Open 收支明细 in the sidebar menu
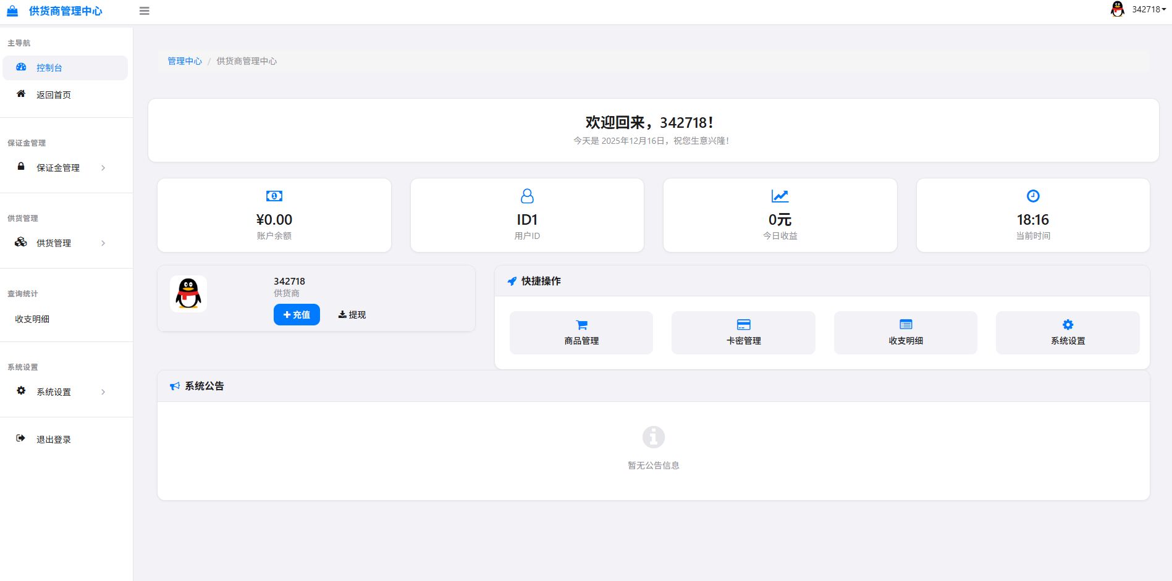Screen dimensions: 1172x581 pyautogui.click(x=32, y=319)
